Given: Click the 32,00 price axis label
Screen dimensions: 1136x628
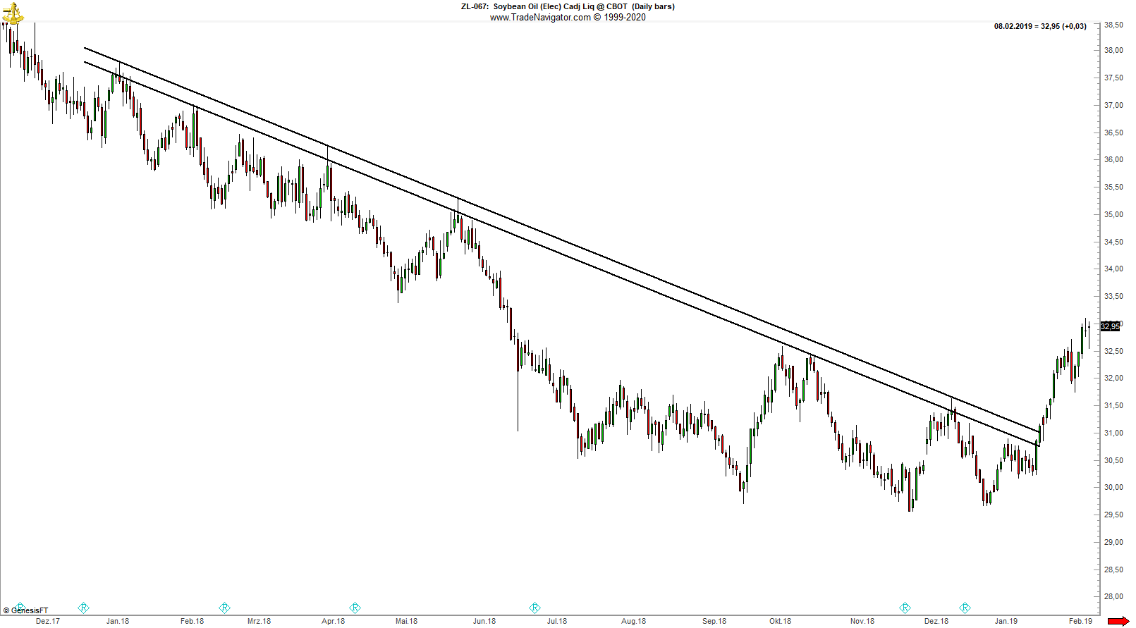Looking at the screenshot, I should (1113, 378).
